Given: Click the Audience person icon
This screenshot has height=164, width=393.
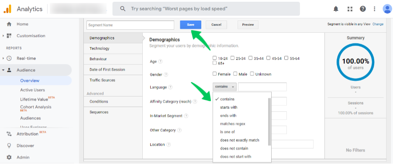Looking at the screenshot, I should coord(9,70).
